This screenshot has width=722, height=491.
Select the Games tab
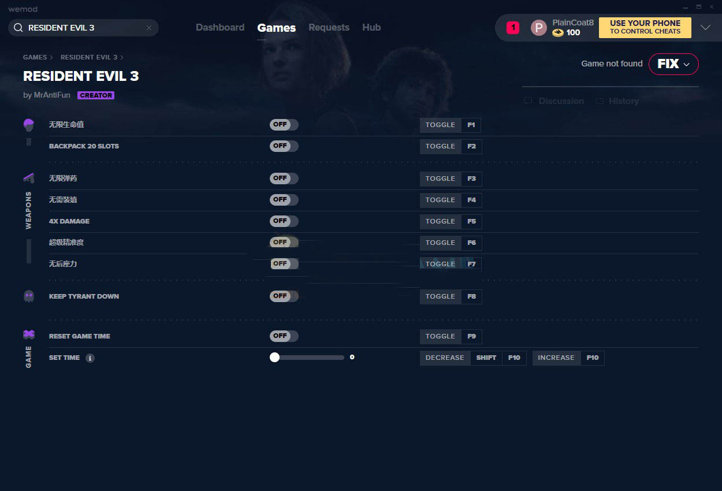pos(277,28)
